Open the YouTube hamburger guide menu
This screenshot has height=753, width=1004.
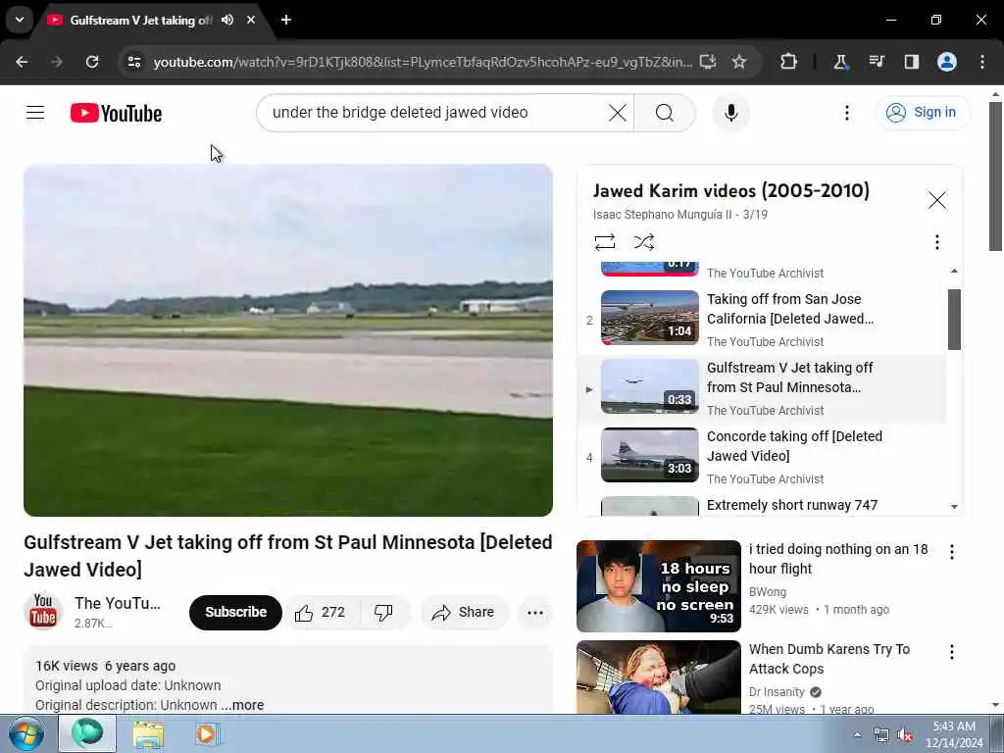[35, 113]
